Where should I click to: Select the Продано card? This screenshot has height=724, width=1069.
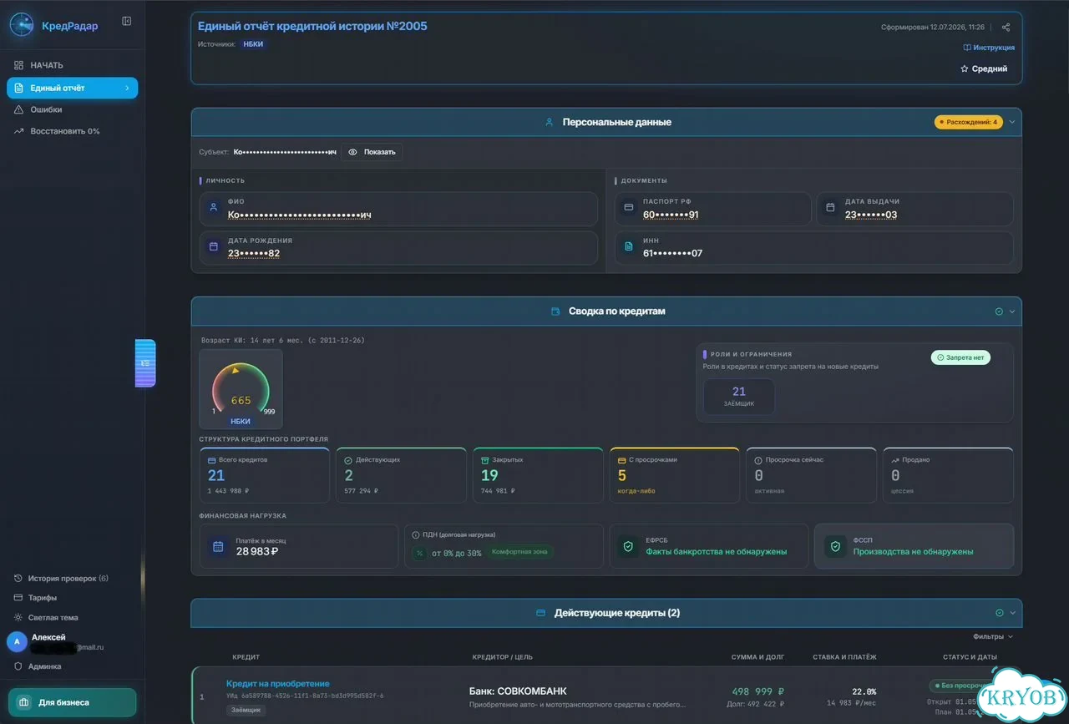[x=948, y=475]
